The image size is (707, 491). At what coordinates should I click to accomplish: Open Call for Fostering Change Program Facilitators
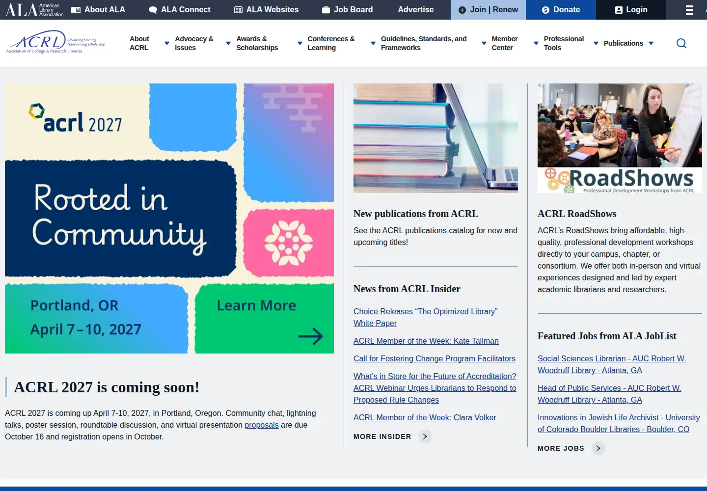[435, 358]
